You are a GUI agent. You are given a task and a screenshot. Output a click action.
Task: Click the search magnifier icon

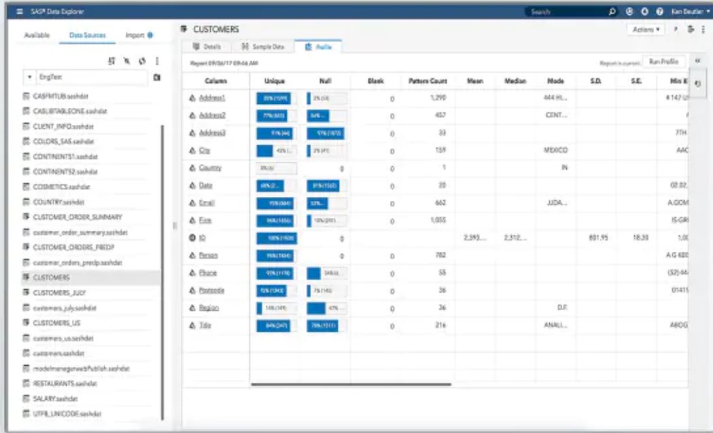pos(612,12)
